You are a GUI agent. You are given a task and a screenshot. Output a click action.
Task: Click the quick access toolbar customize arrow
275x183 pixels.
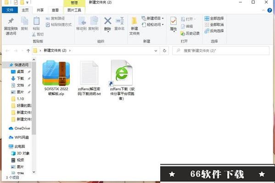coord(27,2)
